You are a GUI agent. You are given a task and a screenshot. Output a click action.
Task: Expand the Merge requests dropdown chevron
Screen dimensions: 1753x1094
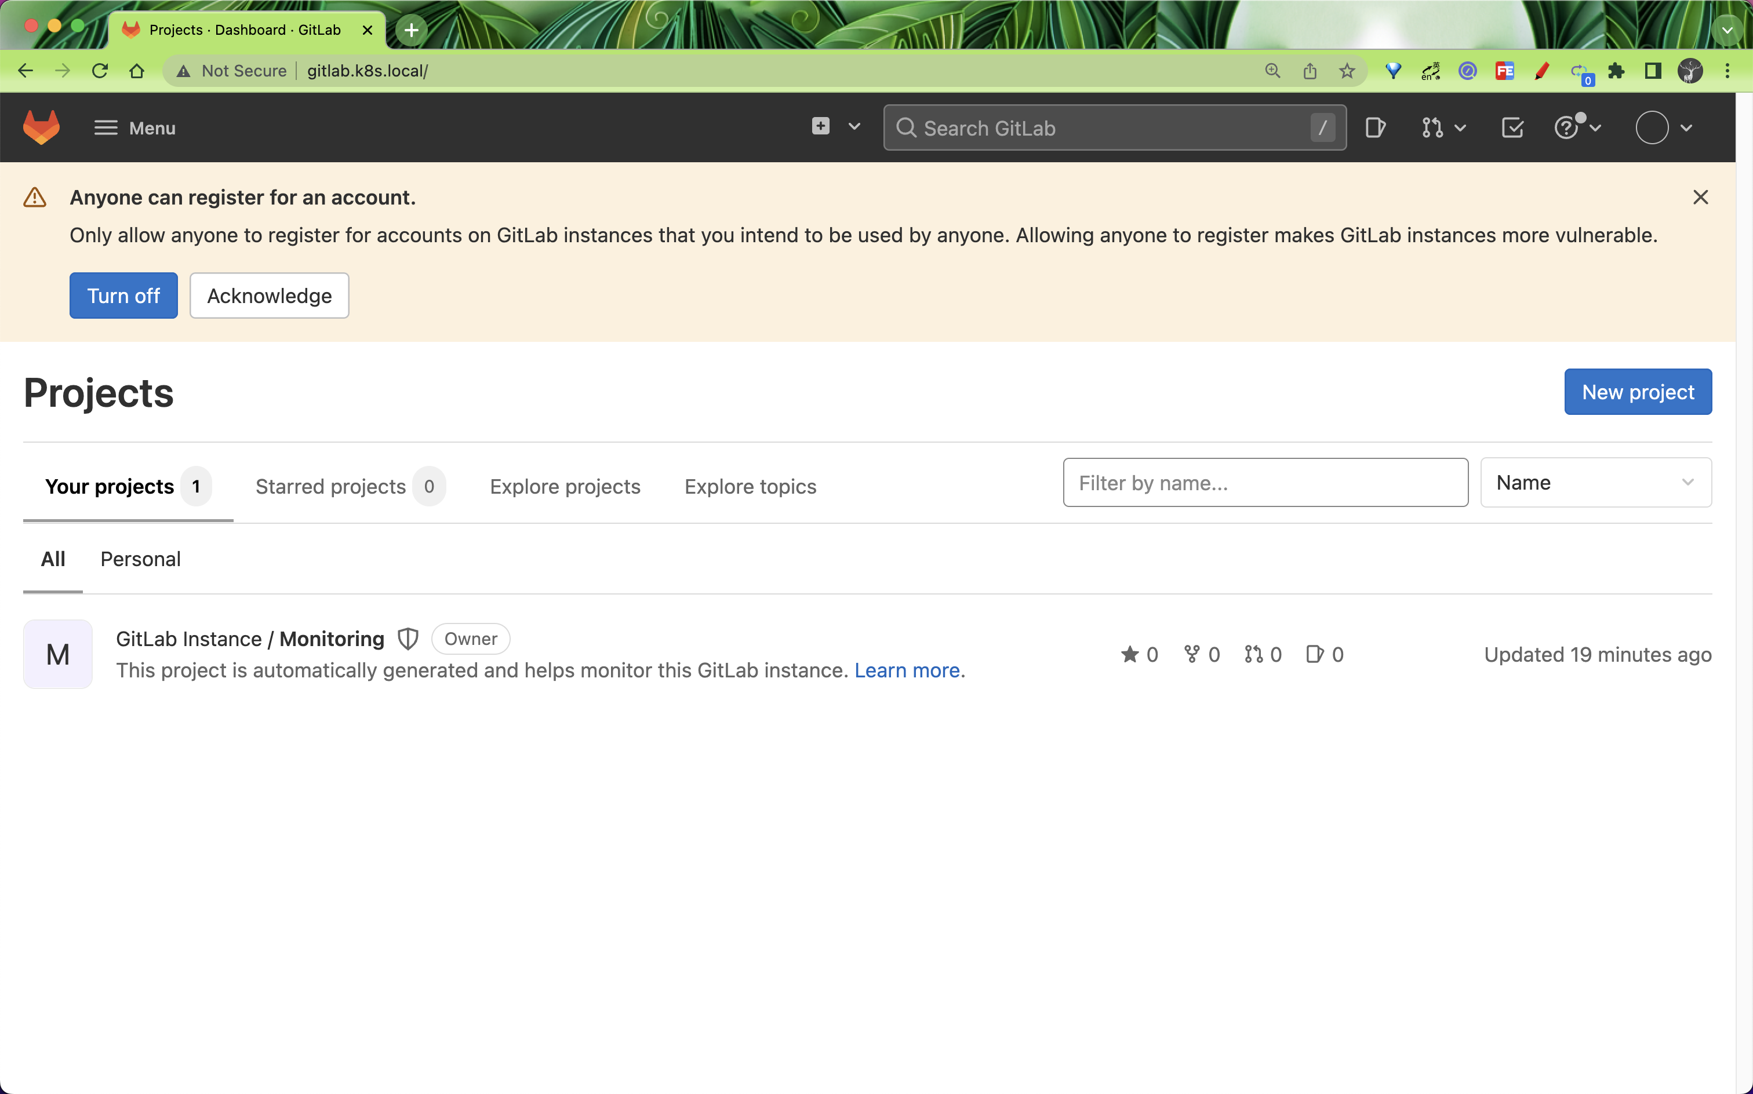pyautogui.click(x=1461, y=128)
